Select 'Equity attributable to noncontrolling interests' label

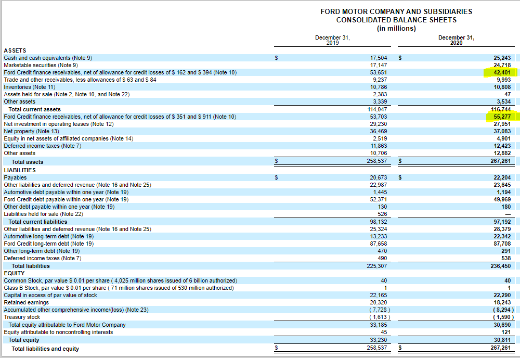pos(58,332)
